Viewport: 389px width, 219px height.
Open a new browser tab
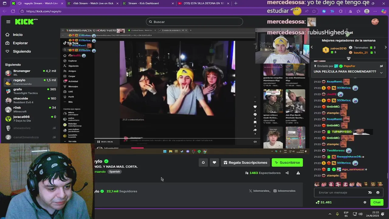tap(236, 3)
